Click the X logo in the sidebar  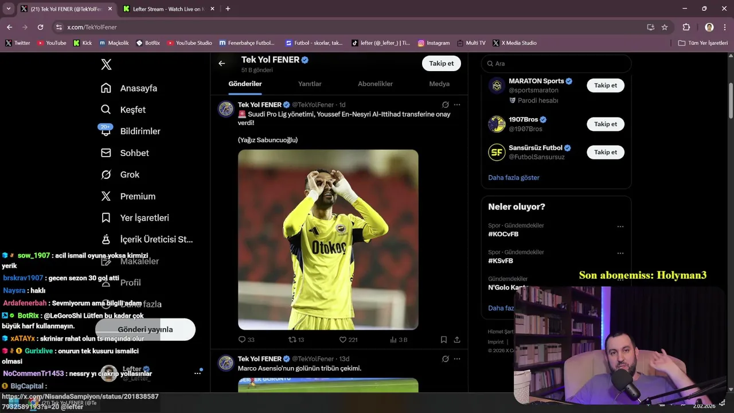point(106,64)
